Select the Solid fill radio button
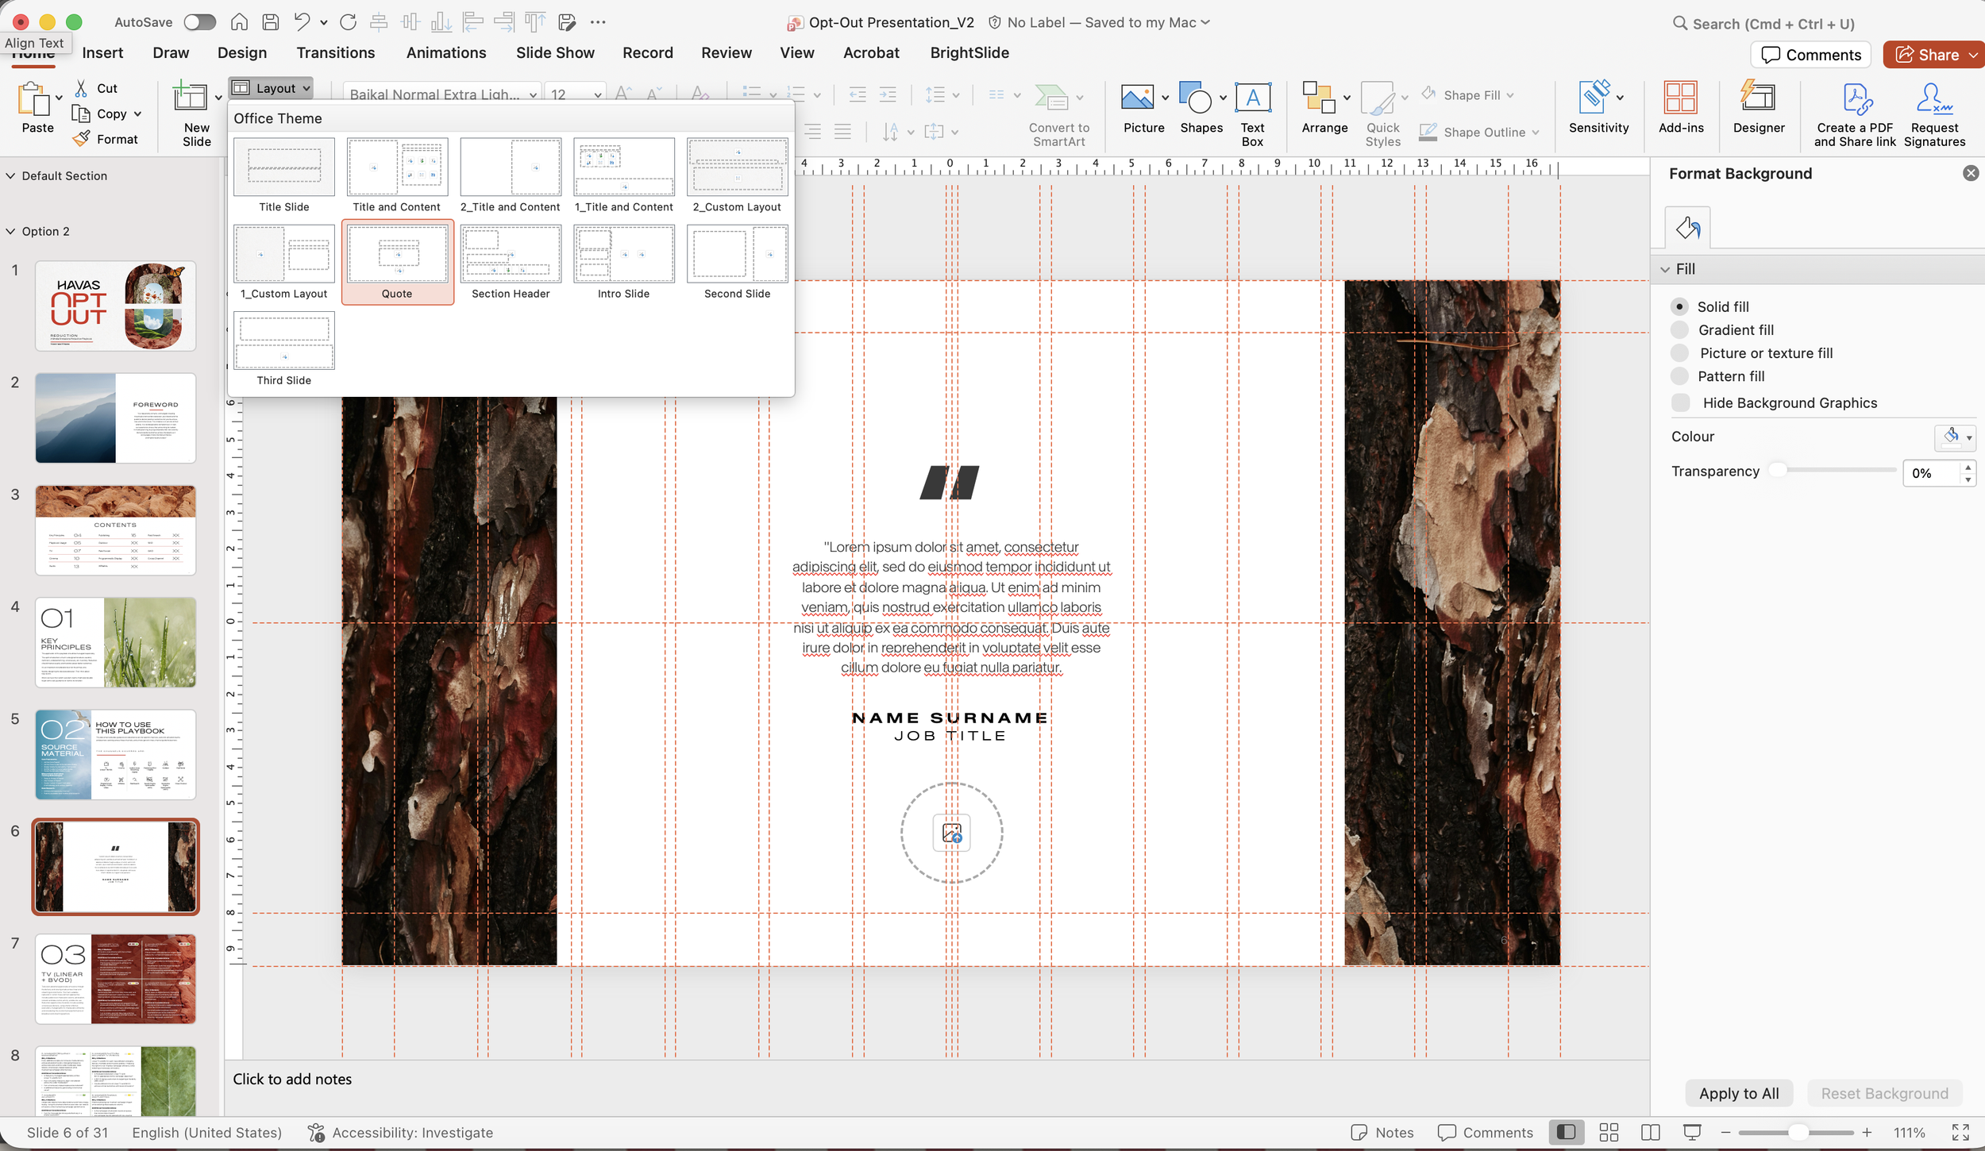The image size is (1985, 1151). (1679, 306)
